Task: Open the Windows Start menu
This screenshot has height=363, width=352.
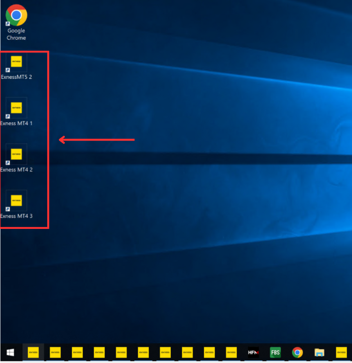Action: pyautogui.click(x=10, y=353)
